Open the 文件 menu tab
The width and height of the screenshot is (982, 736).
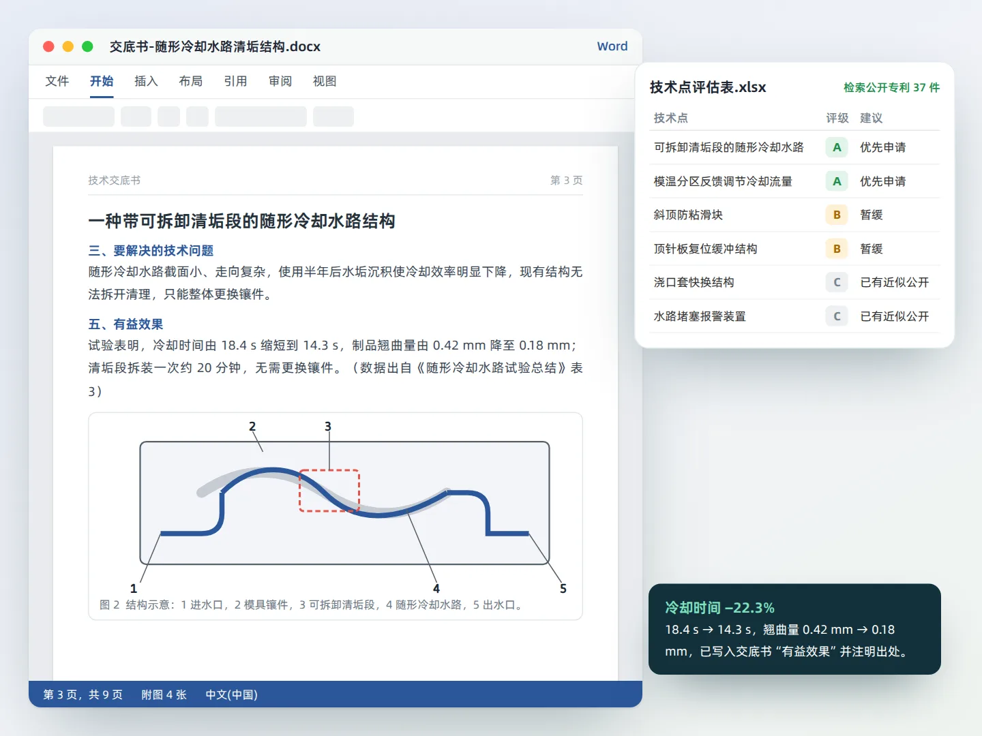57,81
